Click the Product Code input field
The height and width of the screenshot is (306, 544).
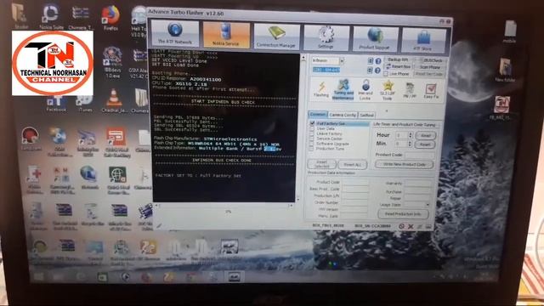point(419,155)
